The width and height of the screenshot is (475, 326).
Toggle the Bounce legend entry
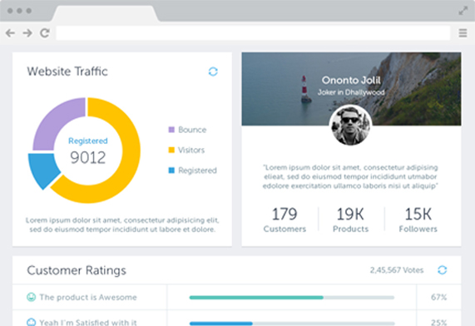pyautogui.click(x=187, y=130)
